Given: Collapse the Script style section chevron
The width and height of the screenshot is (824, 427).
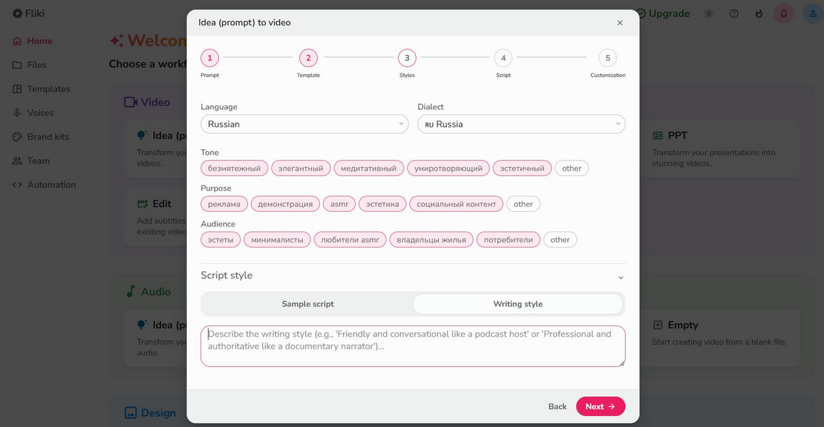Looking at the screenshot, I should 621,278.
